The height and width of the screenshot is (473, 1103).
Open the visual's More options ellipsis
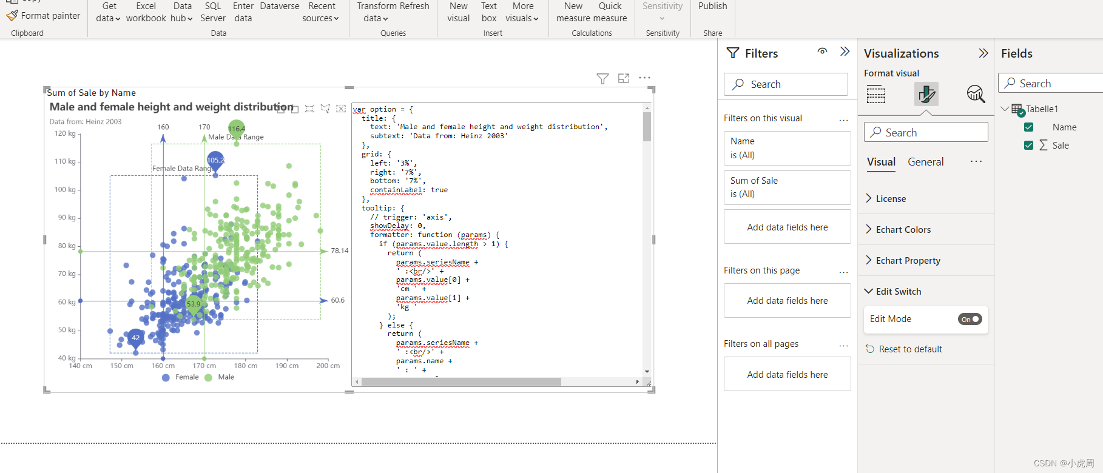[644, 78]
